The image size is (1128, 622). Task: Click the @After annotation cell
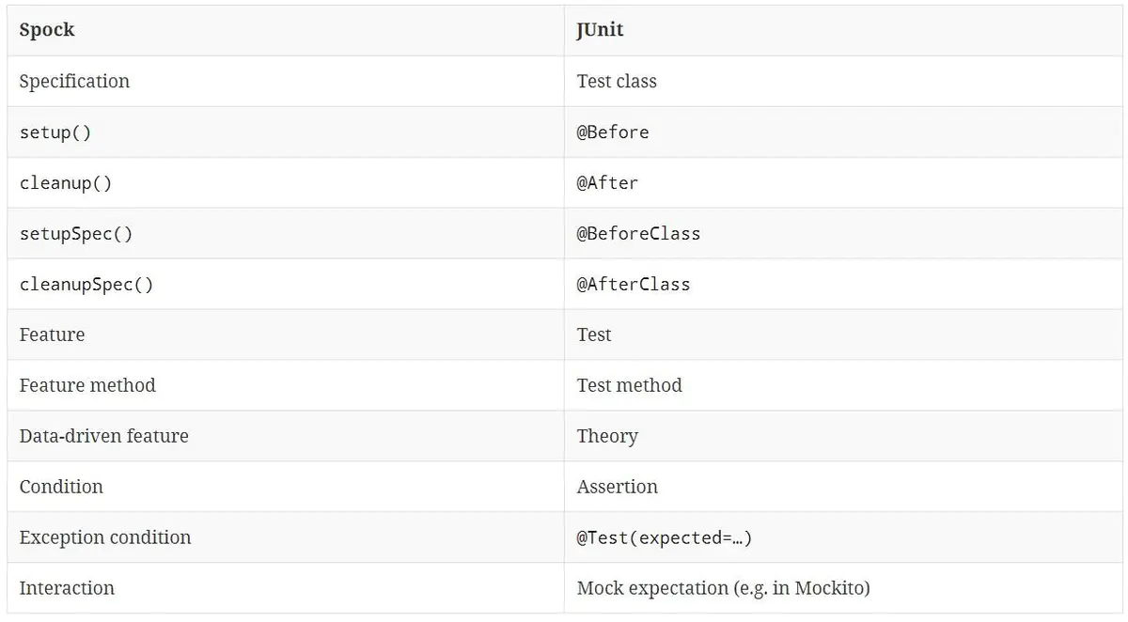(x=607, y=182)
